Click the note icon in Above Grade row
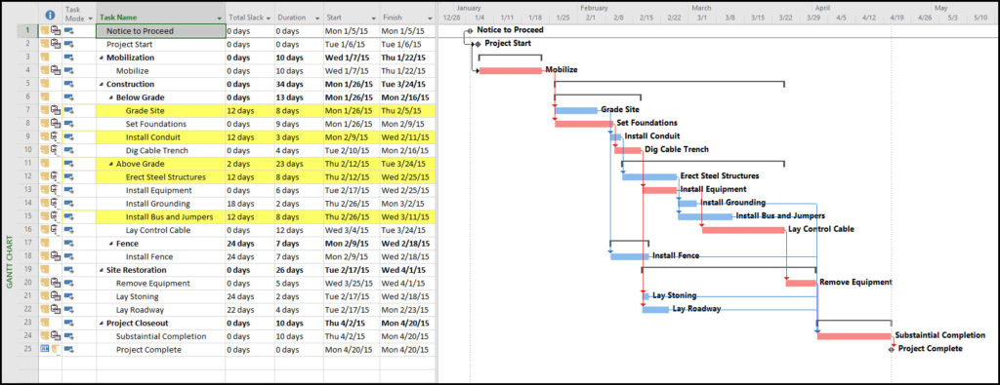Viewport: 1000px width, 385px height. pyautogui.click(x=45, y=164)
